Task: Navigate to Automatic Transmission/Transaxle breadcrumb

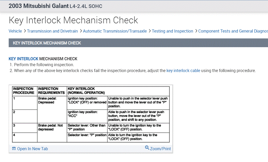Action: (x=115, y=31)
